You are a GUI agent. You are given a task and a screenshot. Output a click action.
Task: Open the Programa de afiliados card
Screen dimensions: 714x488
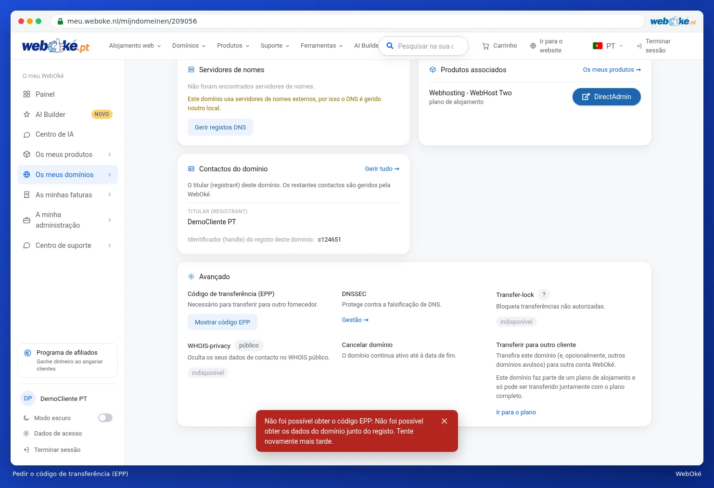coord(67,360)
